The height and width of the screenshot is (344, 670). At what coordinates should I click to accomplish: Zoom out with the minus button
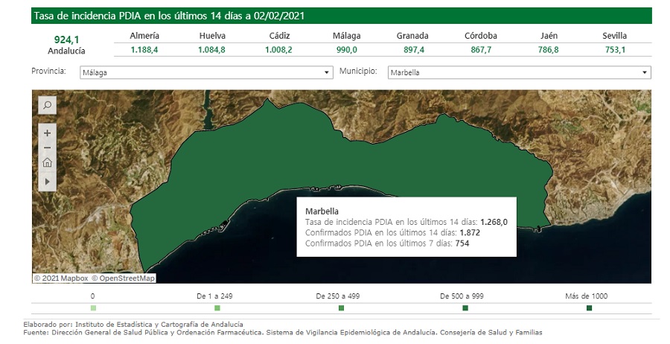coord(47,148)
